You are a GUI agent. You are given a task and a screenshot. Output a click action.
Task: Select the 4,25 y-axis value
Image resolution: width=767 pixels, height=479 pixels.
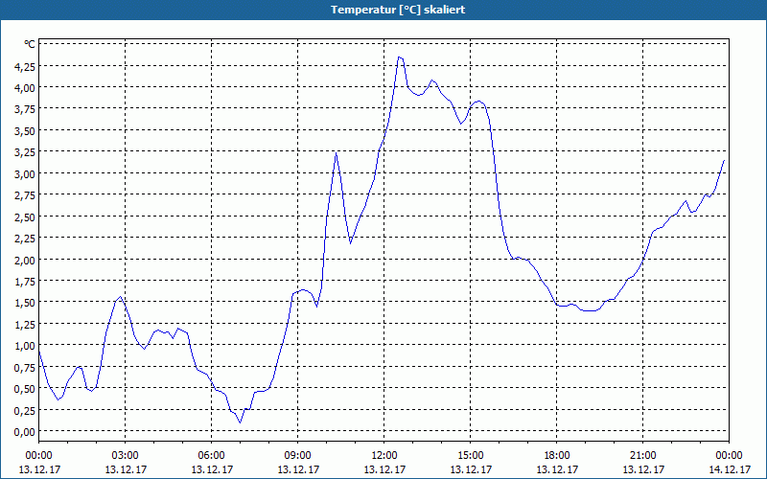click(x=26, y=66)
